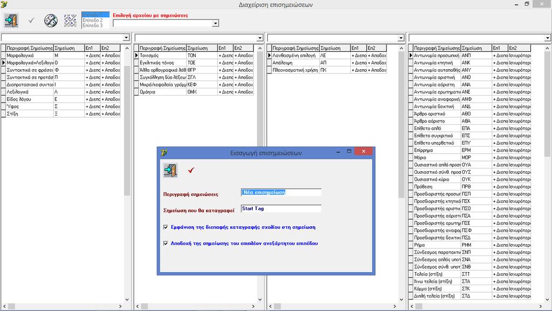Click the scroll-left arrow under the second table
The width and height of the screenshot is (552, 311).
137,307
